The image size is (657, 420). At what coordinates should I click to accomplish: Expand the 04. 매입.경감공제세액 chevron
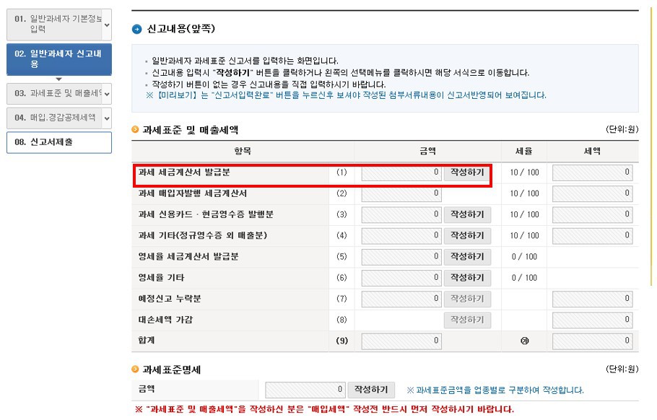tap(107, 118)
